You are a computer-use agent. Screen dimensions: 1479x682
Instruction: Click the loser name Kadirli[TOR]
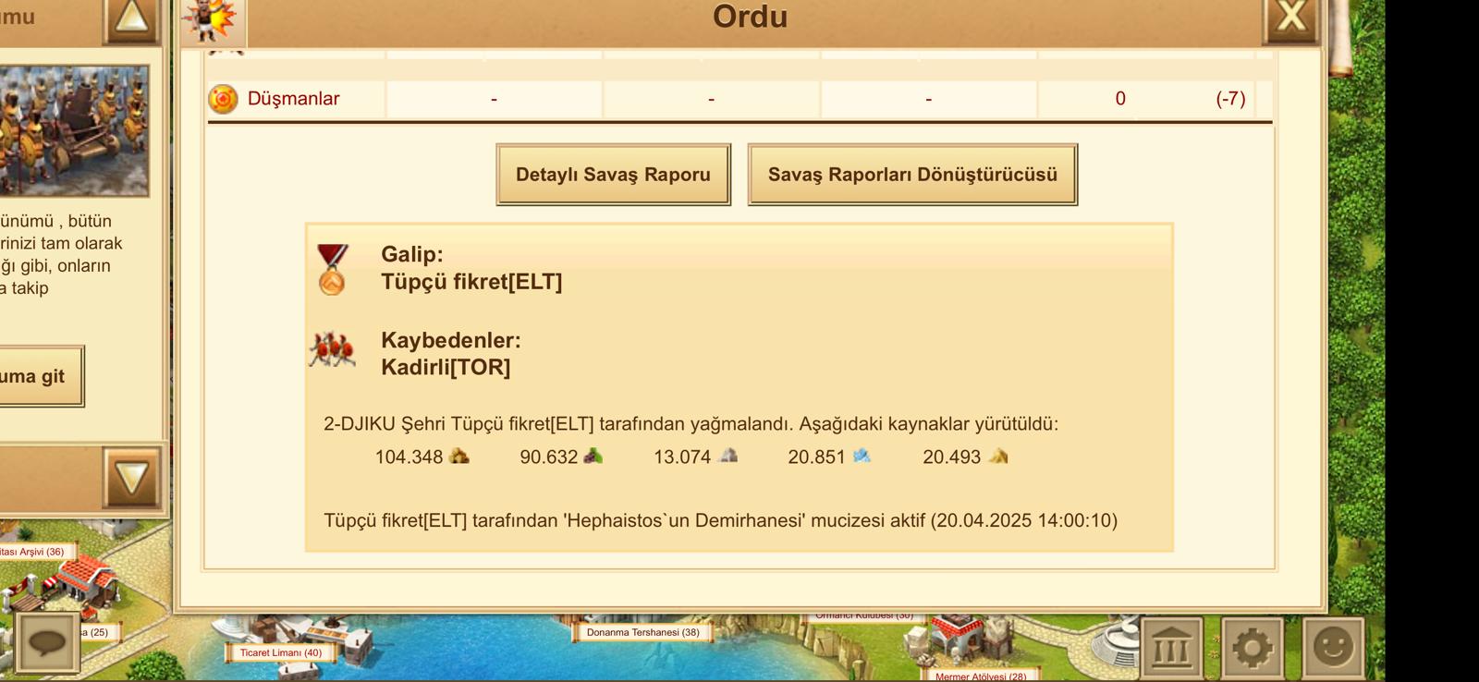coord(446,367)
